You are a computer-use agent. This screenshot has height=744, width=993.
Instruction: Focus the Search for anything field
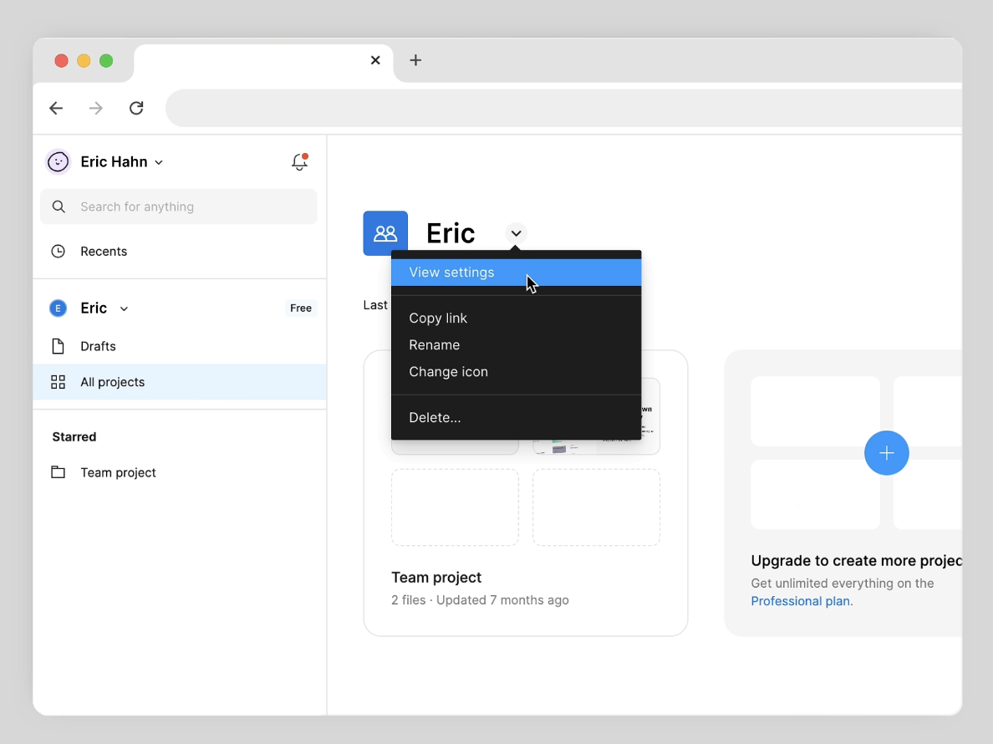179,206
